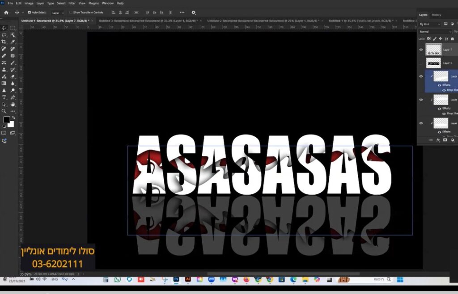This screenshot has width=458, height=294.
Task: Select the Layer 5 thumbnail
Action: click(x=433, y=63)
